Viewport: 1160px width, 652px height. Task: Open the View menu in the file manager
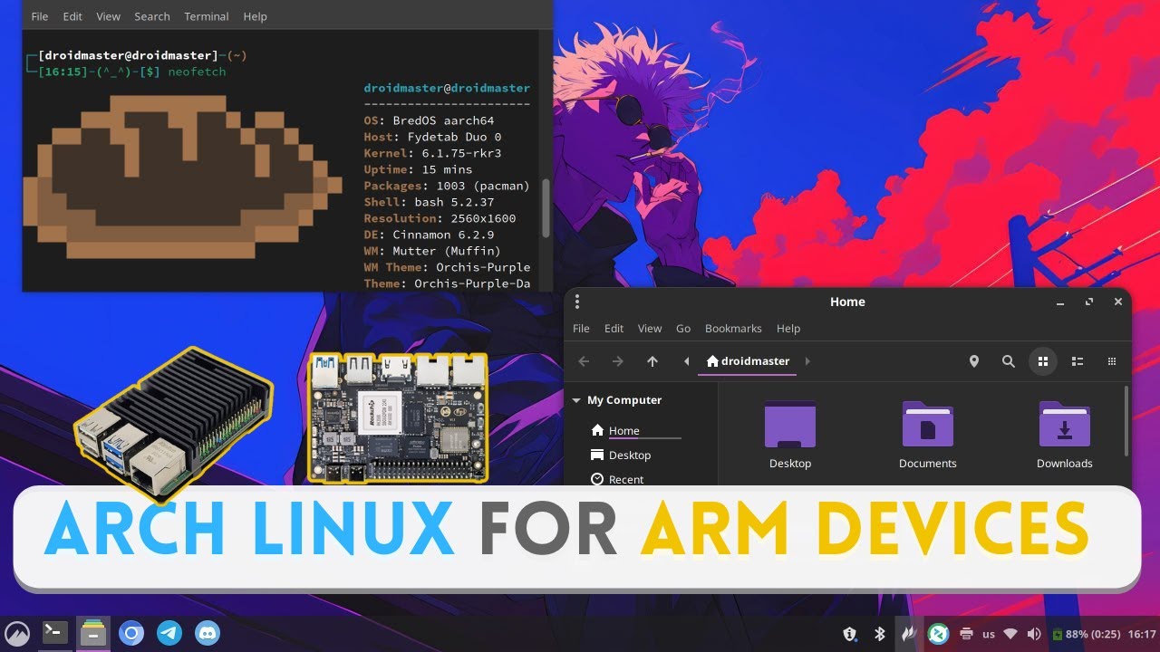click(650, 329)
